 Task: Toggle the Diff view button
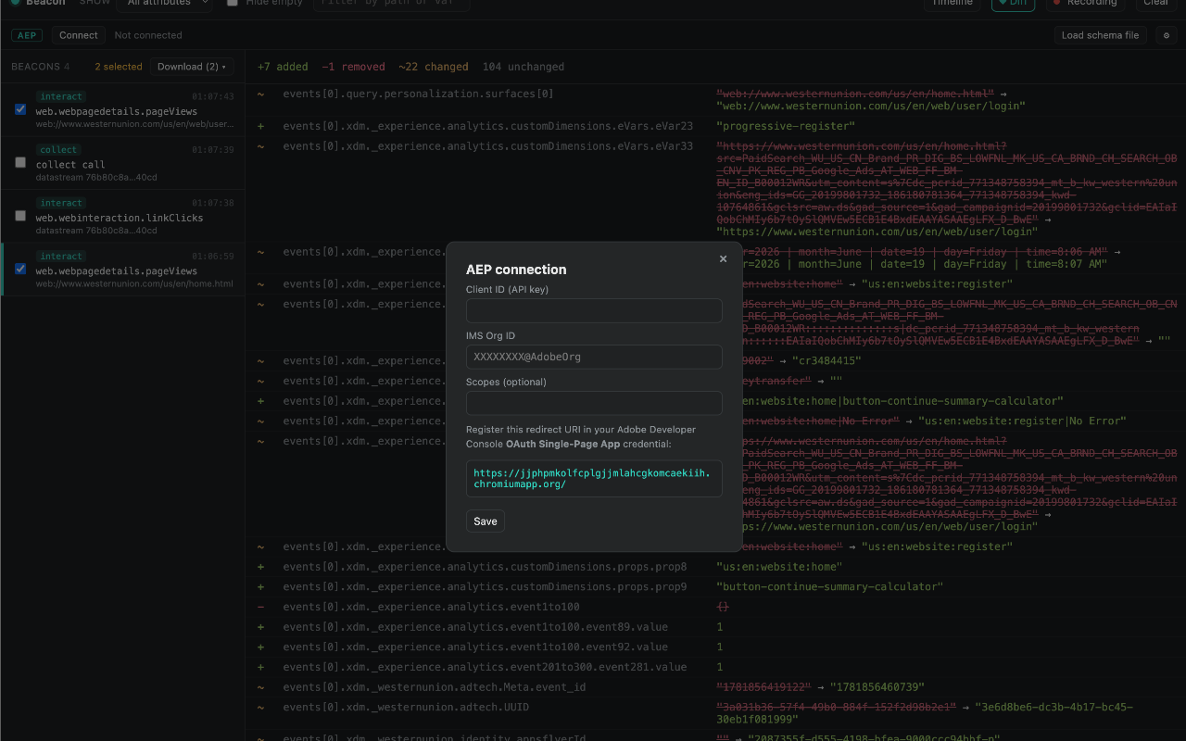pos(1013,4)
